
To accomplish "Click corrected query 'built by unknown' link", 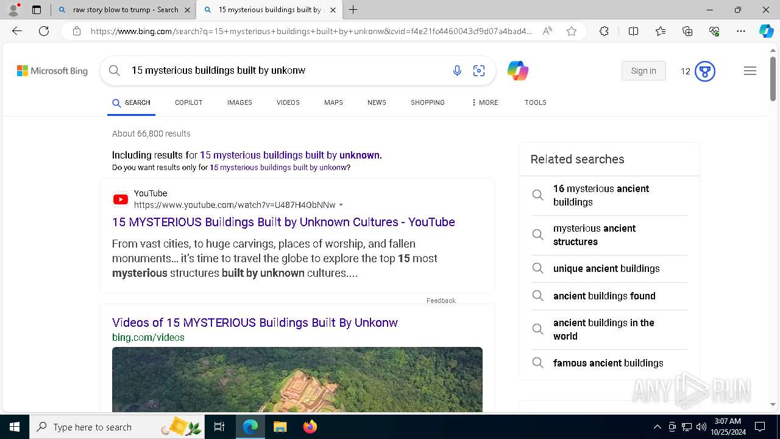I will click(289, 155).
